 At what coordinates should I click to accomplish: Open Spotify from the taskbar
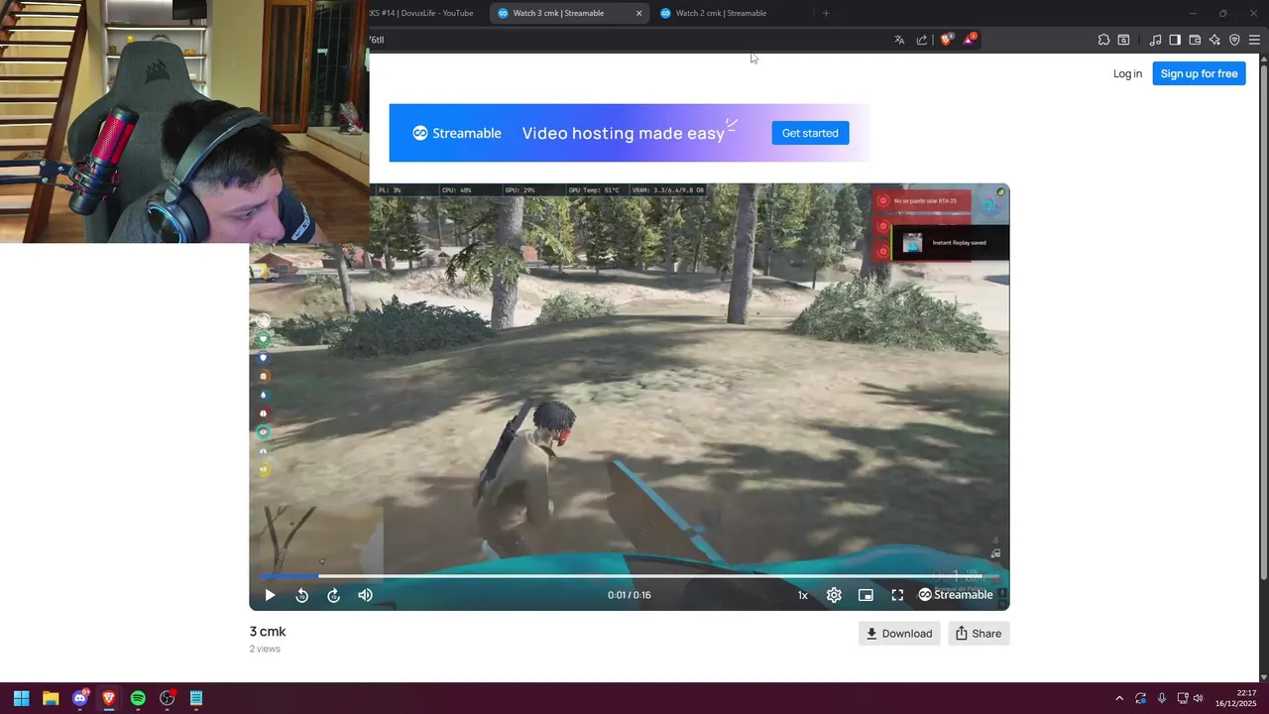tap(138, 698)
